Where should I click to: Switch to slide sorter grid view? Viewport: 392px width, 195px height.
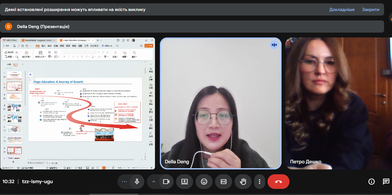pos(93,168)
